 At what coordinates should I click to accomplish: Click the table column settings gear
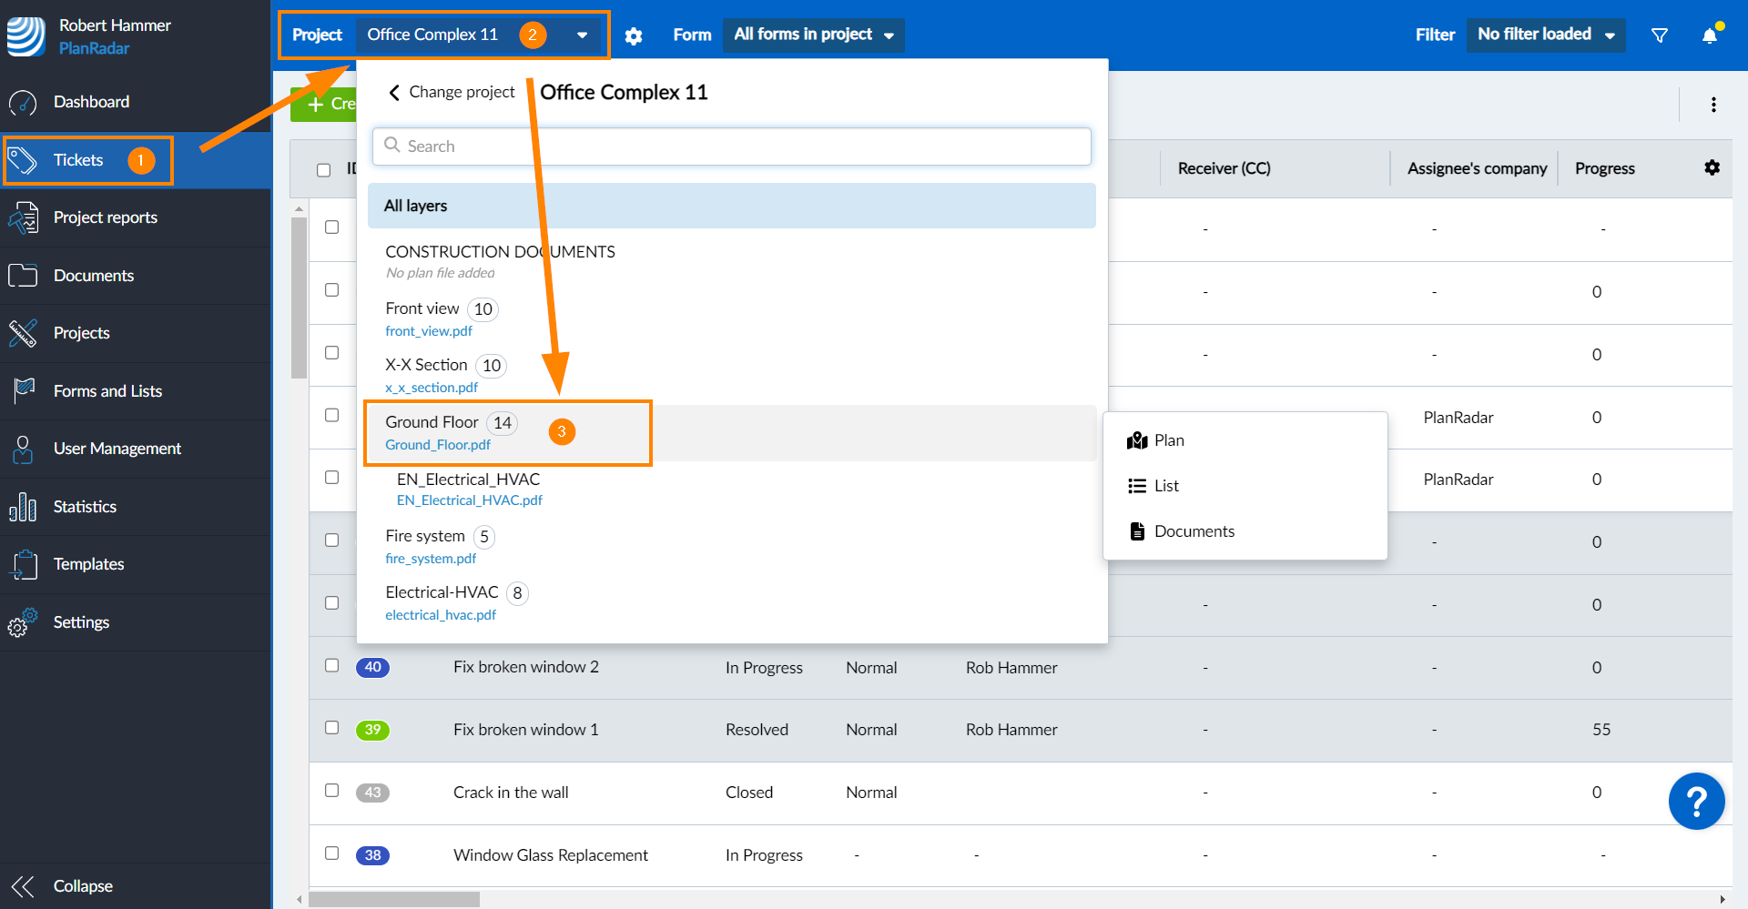(x=1712, y=167)
